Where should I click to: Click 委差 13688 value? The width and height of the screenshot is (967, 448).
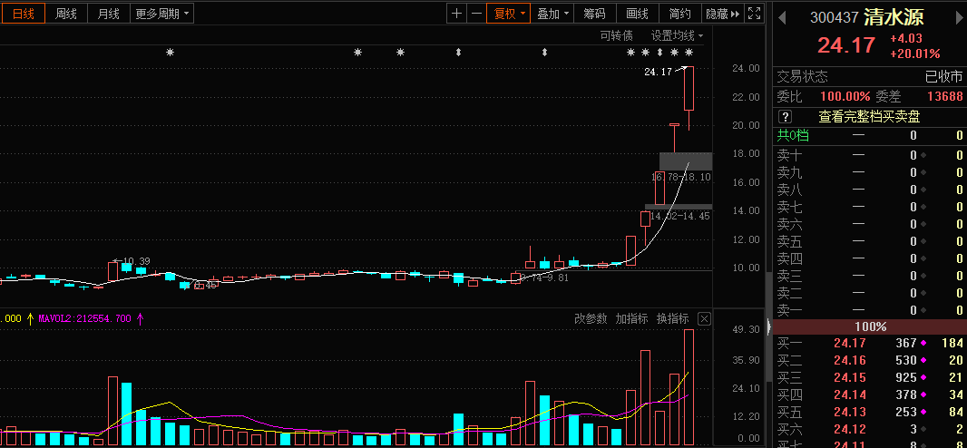[944, 97]
